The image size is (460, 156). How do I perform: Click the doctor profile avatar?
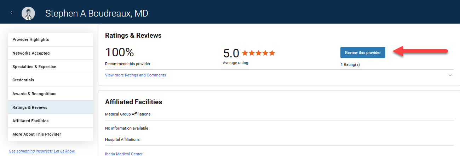coord(28,13)
